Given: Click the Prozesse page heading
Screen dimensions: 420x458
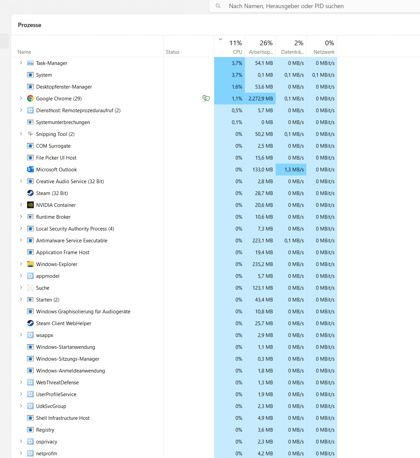Looking at the screenshot, I should point(30,25).
